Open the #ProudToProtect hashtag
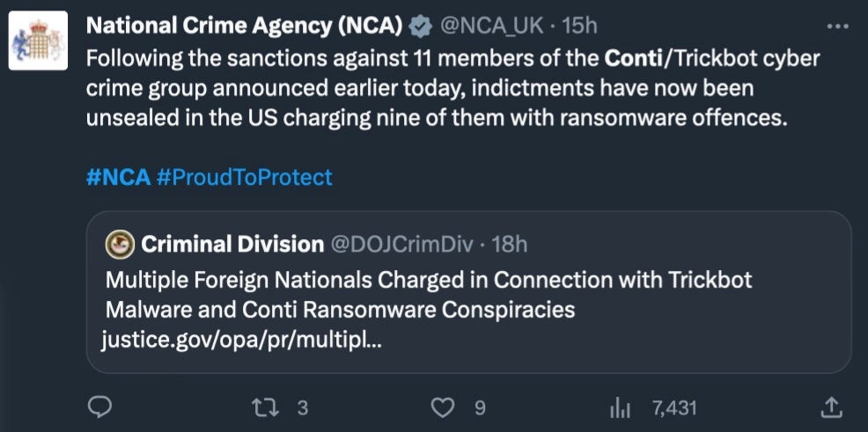 (244, 177)
